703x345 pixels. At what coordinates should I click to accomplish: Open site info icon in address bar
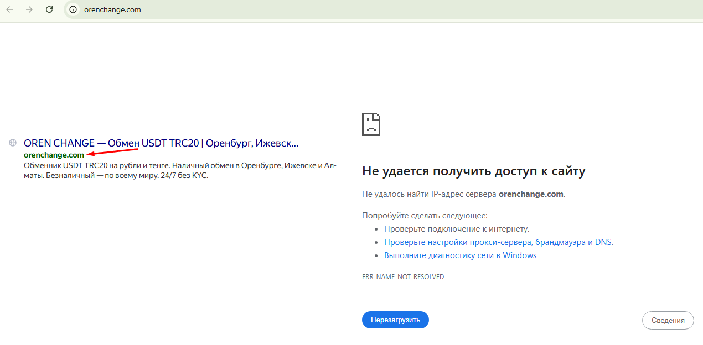coord(73,9)
